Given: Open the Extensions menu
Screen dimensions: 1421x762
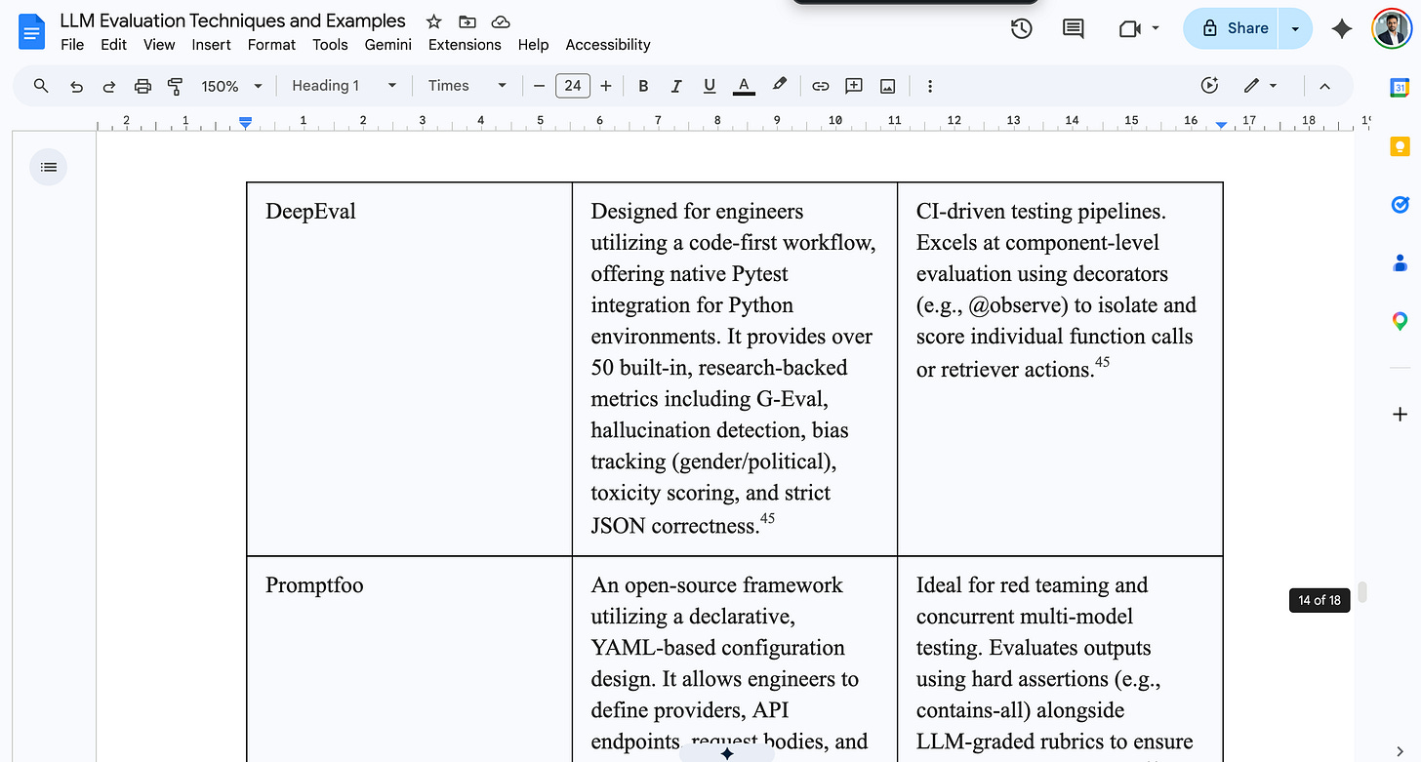Looking at the screenshot, I should click(465, 45).
